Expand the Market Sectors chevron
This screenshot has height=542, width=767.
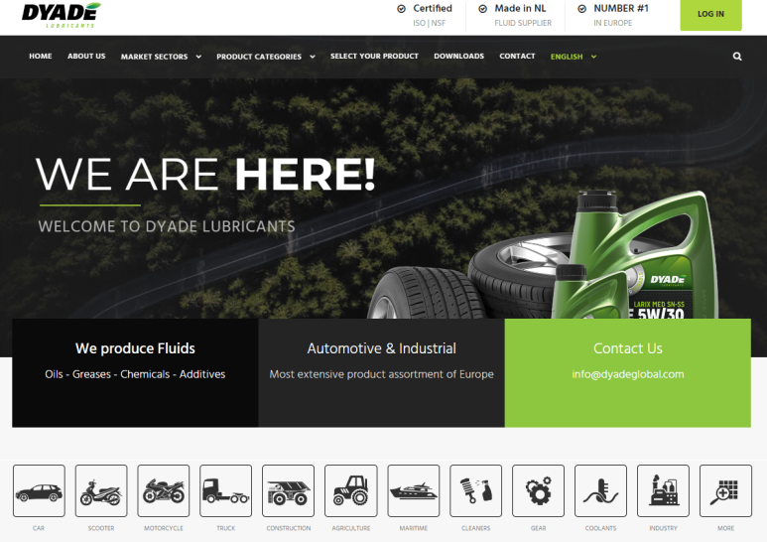(x=198, y=57)
